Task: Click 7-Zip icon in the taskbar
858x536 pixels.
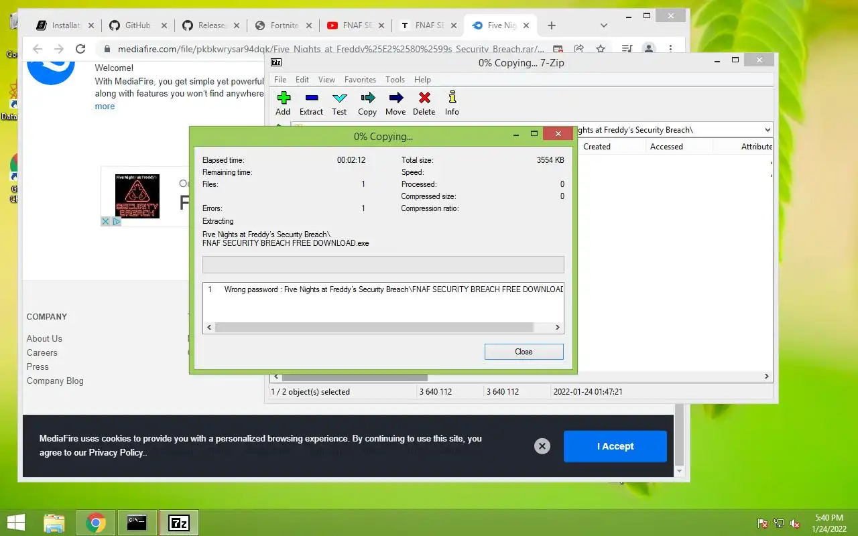Action: (179, 523)
